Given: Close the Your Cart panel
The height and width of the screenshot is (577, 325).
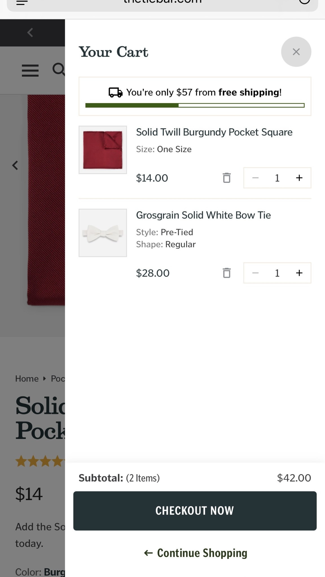Looking at the screenshot, I should (296, 52).
